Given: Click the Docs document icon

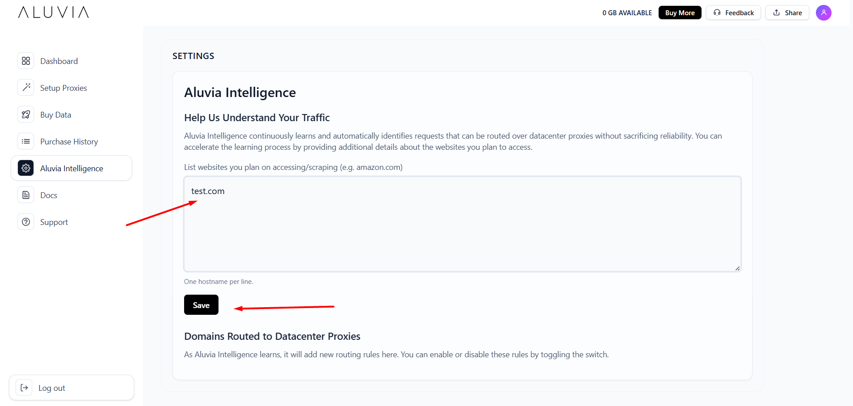Looking at the screenshot, I should (x=26, y=195).
